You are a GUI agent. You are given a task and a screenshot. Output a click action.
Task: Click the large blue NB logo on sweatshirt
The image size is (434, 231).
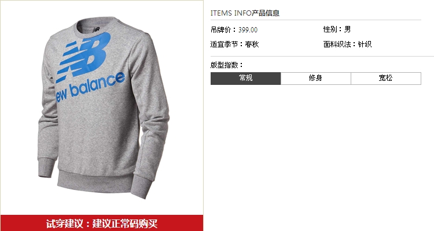coord(83,57)
